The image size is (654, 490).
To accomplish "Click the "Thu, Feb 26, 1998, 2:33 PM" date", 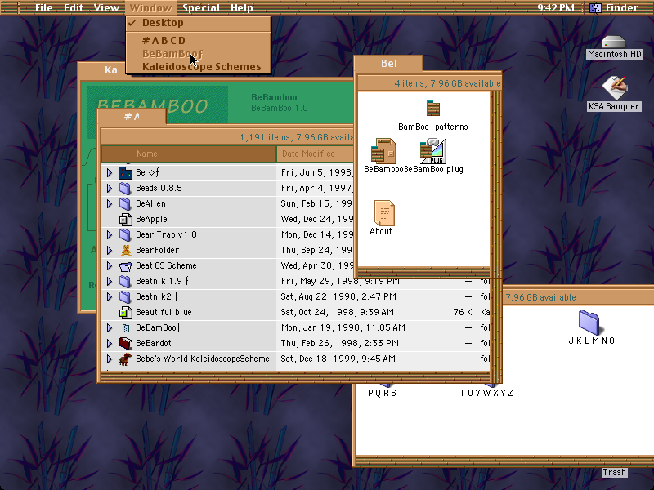I will coord(340,343).
